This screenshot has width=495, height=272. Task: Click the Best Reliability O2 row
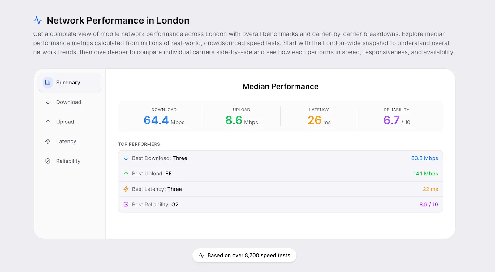tap(280, 205)
